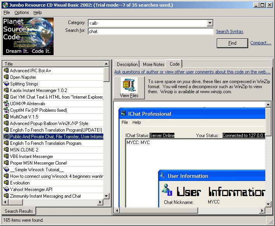Click the icon beside Evoloution
The height and width of the screenshot is (226, 275).
tap(6, 183)
